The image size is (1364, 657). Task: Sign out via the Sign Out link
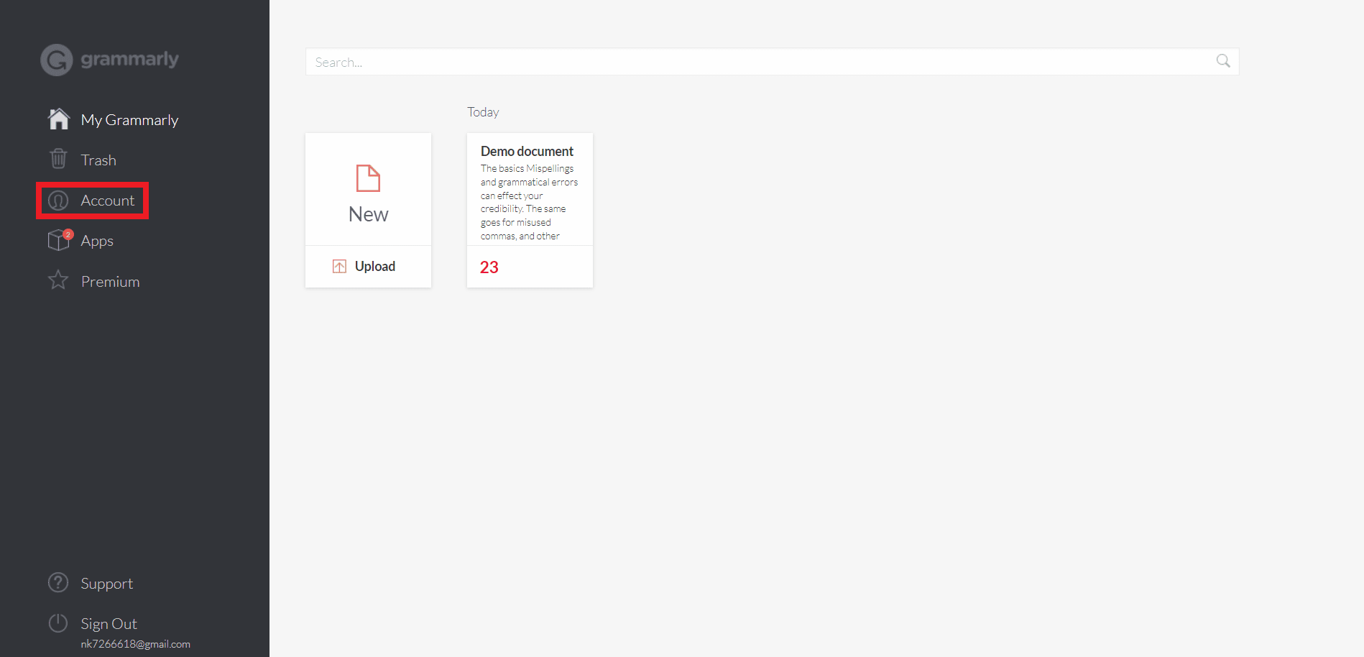[109, 624]
